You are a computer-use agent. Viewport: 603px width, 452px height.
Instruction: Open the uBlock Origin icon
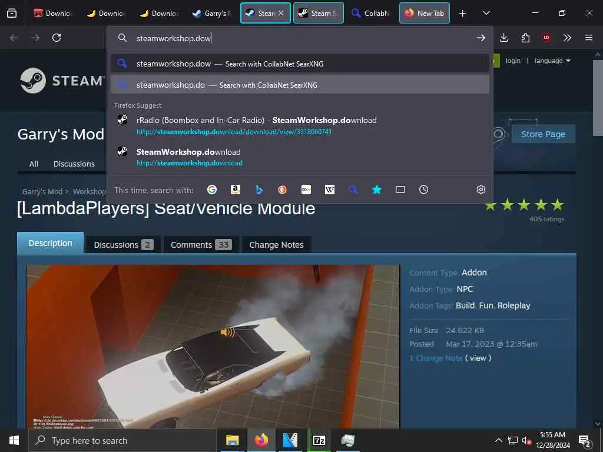click(546, 38)
